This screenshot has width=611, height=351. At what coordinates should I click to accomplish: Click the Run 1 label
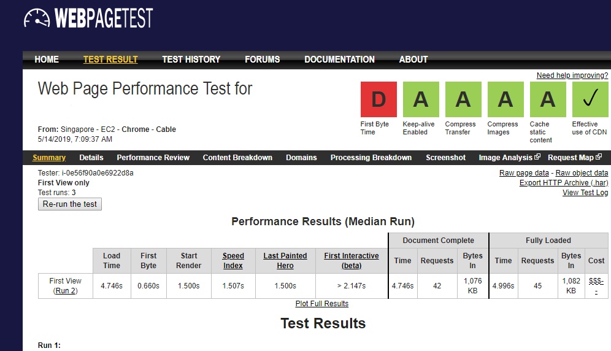(x=49, y=345)
